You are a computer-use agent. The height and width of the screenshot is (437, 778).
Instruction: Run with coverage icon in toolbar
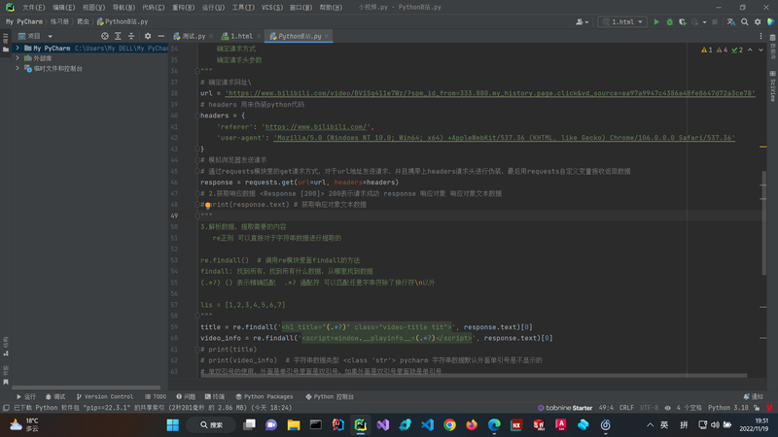pos(683,21)
